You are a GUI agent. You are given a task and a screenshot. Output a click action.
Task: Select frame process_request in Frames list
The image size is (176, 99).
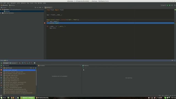click(19, 91)
